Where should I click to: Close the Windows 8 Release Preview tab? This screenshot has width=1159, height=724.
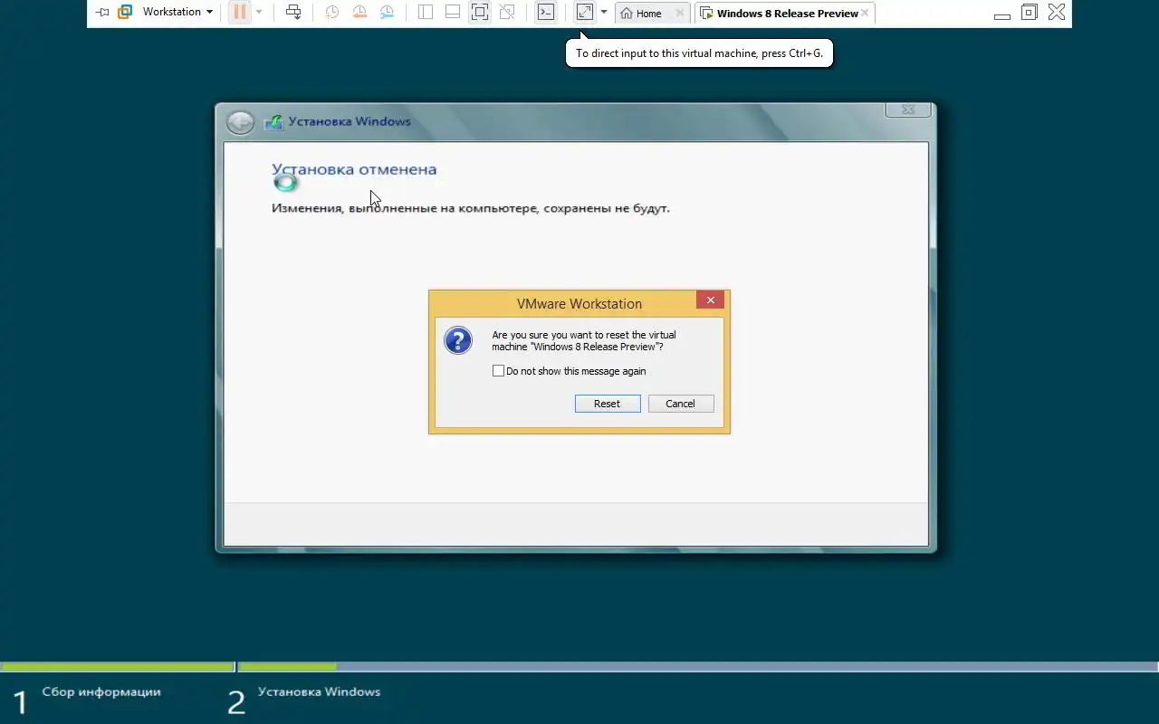865,14
